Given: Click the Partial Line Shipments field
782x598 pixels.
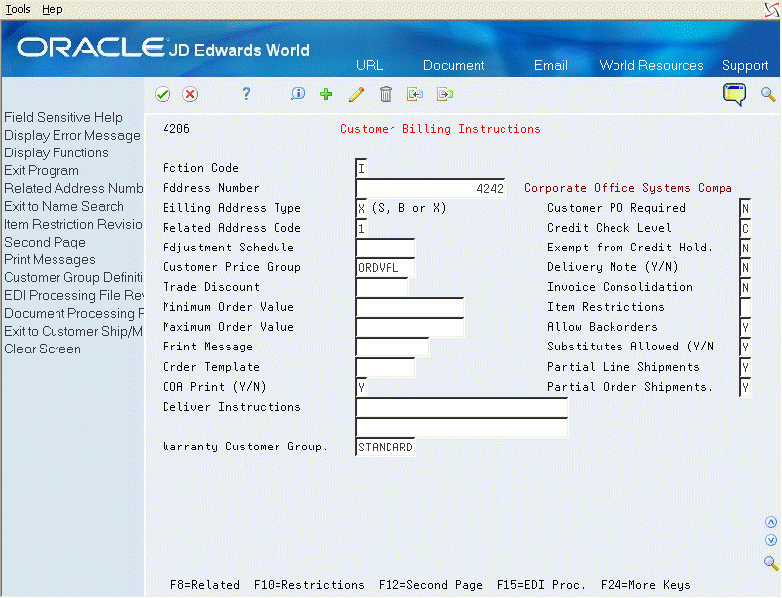Looking at the screenshot, I should (745, 367).
